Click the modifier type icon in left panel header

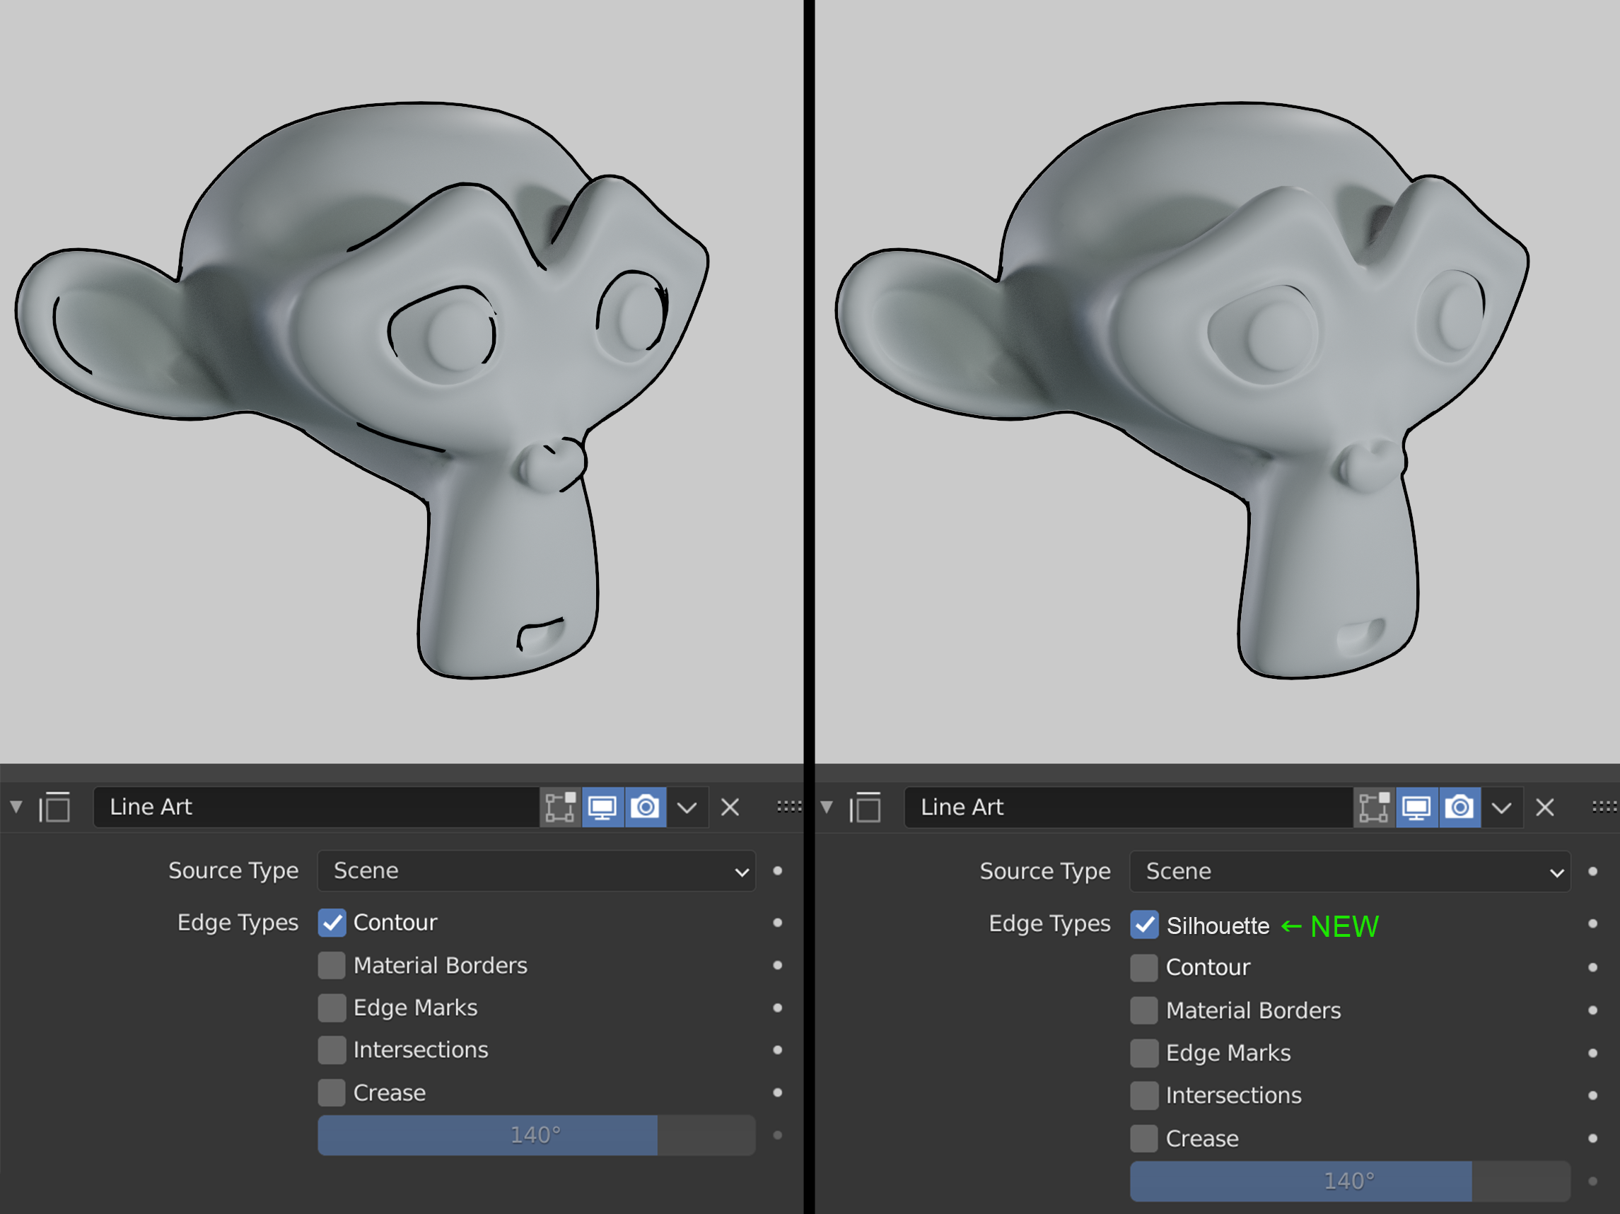pyautogui.click(x=55, y=807)
